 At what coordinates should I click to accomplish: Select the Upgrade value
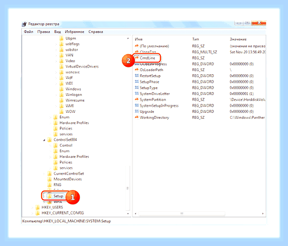(x=147, y=111)
